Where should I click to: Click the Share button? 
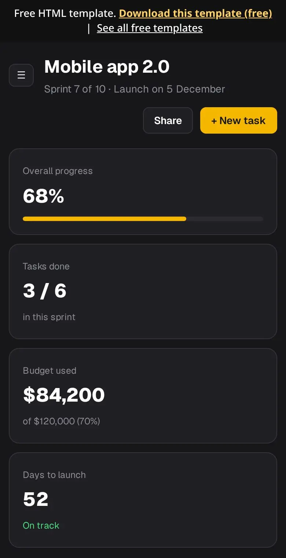point(168,120)
